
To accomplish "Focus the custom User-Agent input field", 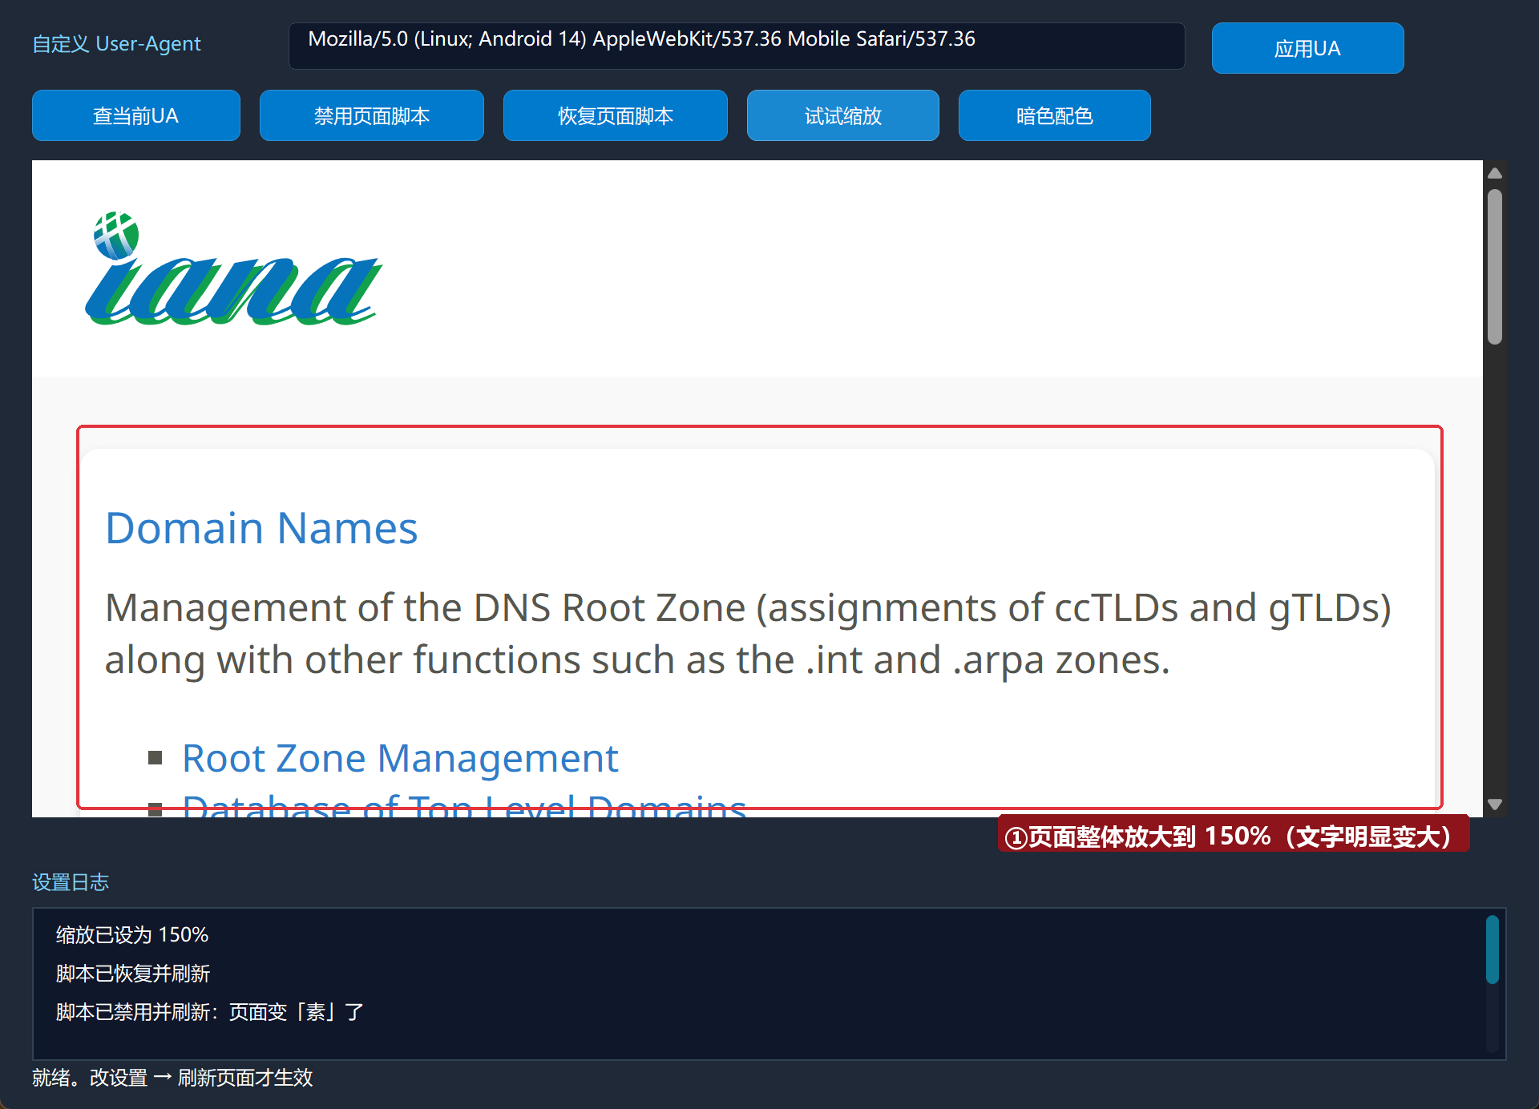I will click(737, 46).
